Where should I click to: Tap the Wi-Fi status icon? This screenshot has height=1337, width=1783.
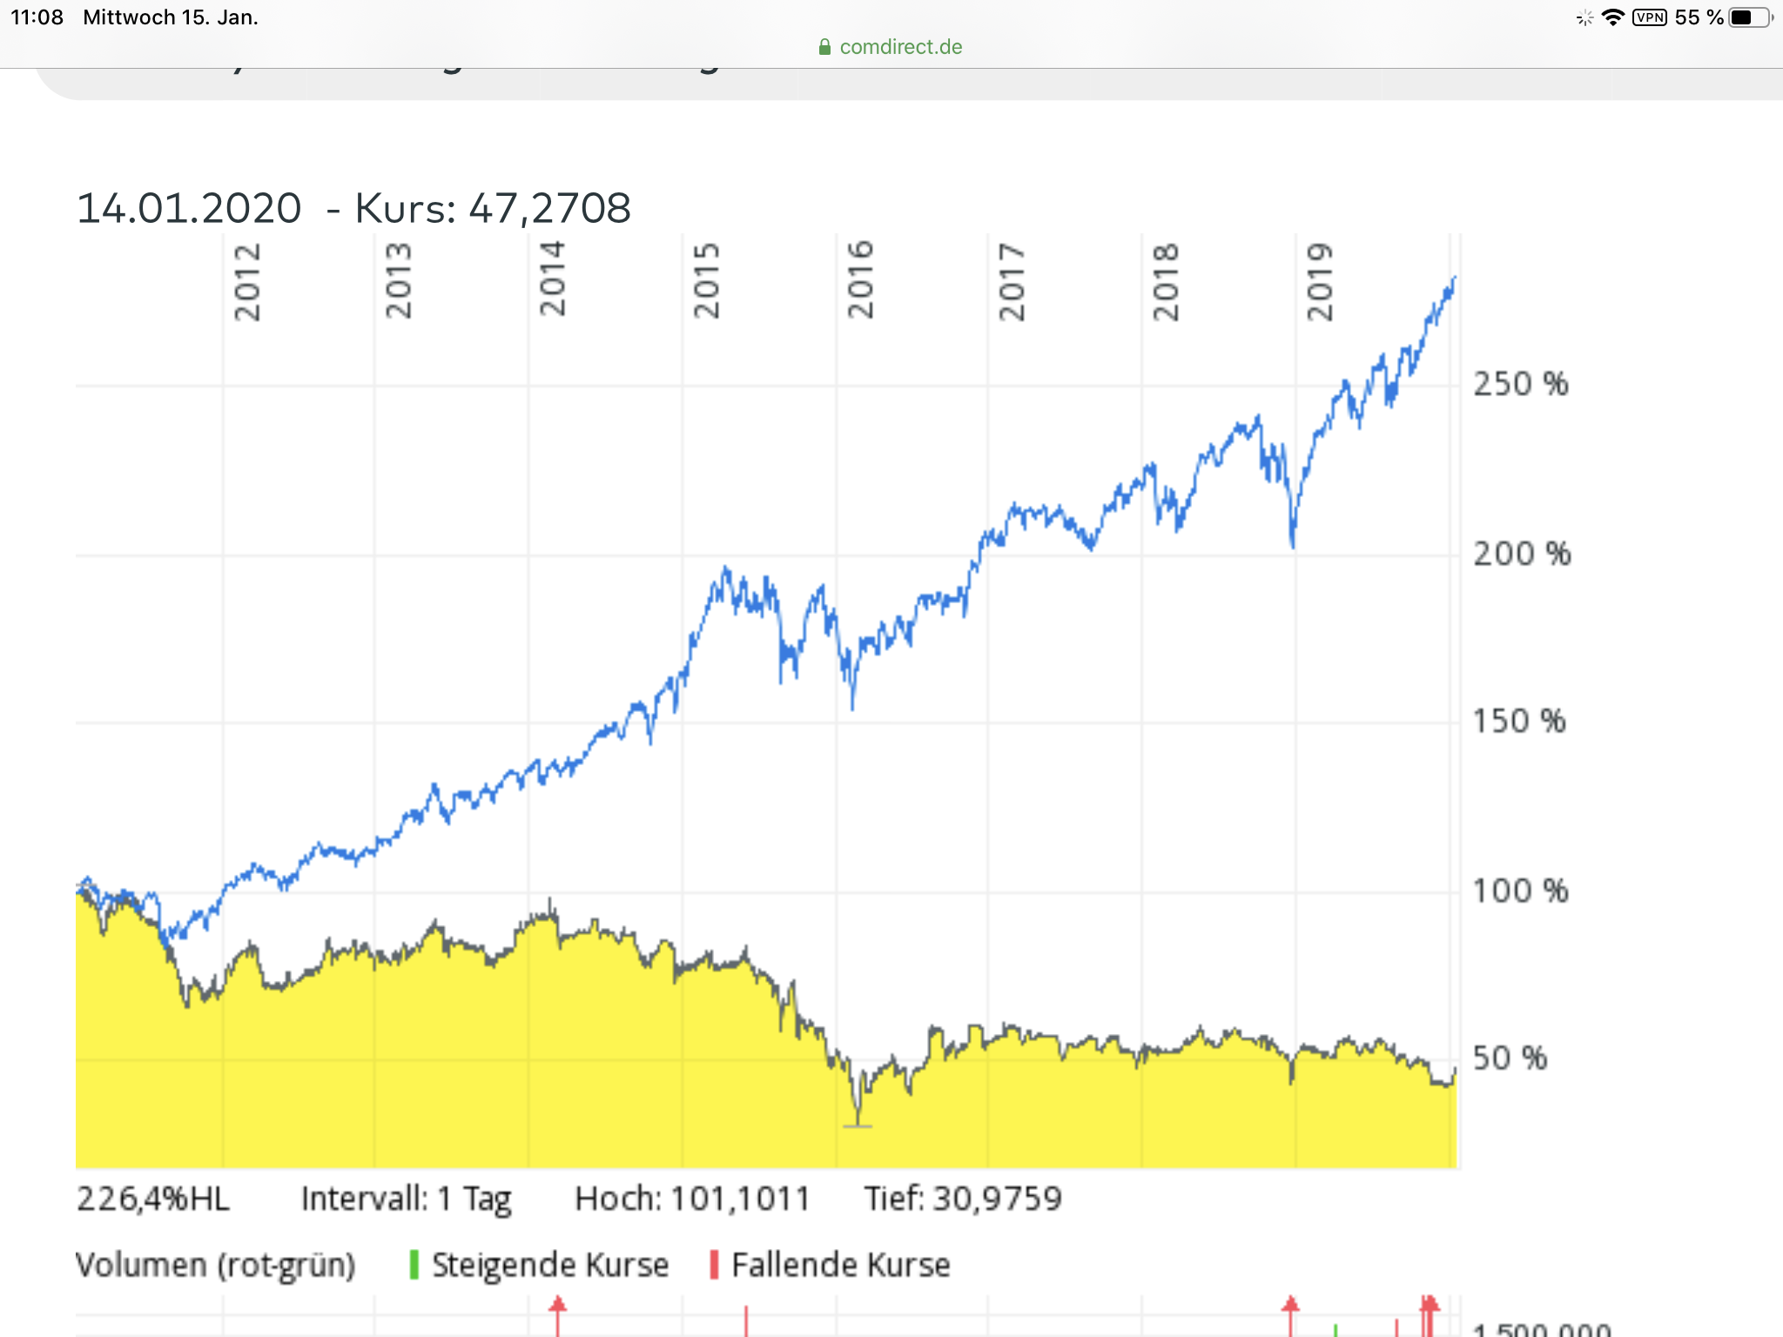(x=1612, y=17)
